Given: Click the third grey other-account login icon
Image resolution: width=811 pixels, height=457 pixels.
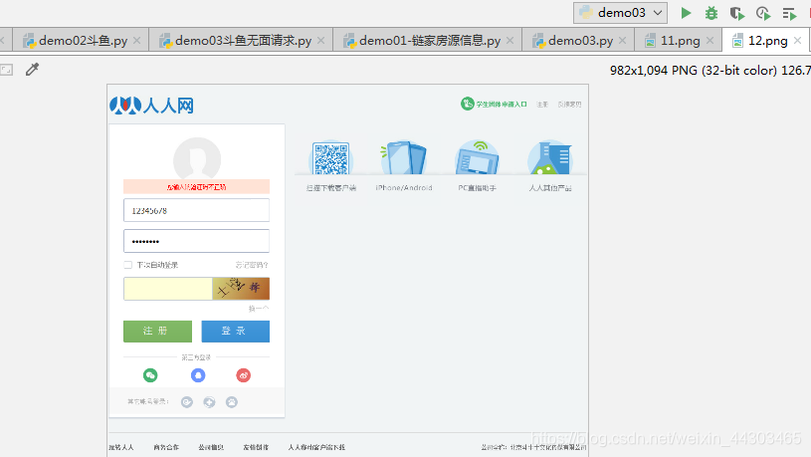Looking at the screenshot, I should (x=232, y=402).
